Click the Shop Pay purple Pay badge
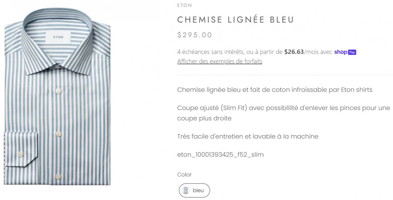The width and height of the screenshot is (393, 200). click(x=352, y=52)
